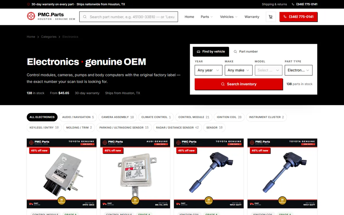Click the "138 parts in stock" text

[x=299, y=84]
